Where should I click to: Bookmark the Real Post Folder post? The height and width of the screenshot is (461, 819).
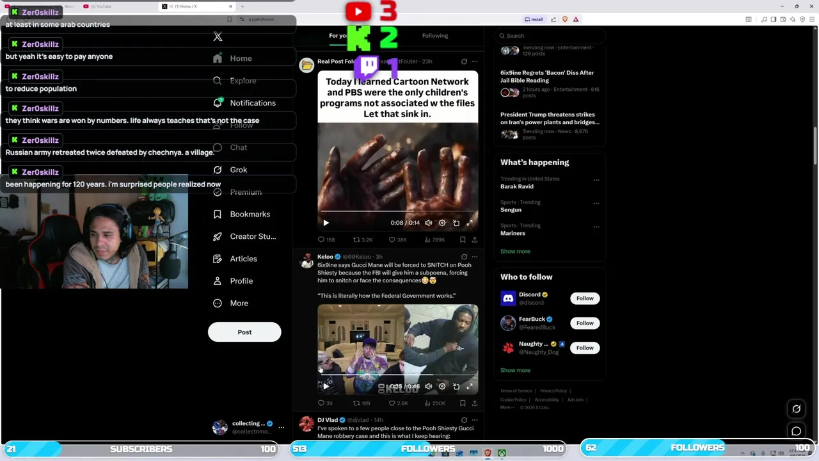463,239
